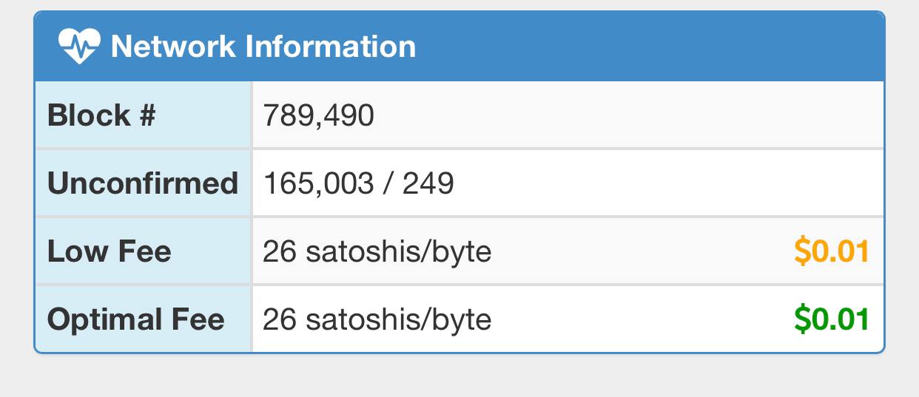Click the heartbeat pulse icon in header

(x=78, y=47)
